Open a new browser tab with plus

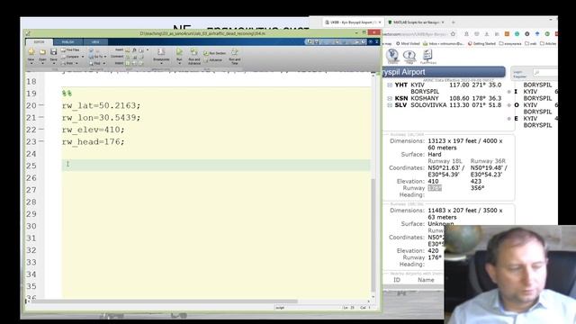point(454,22)
